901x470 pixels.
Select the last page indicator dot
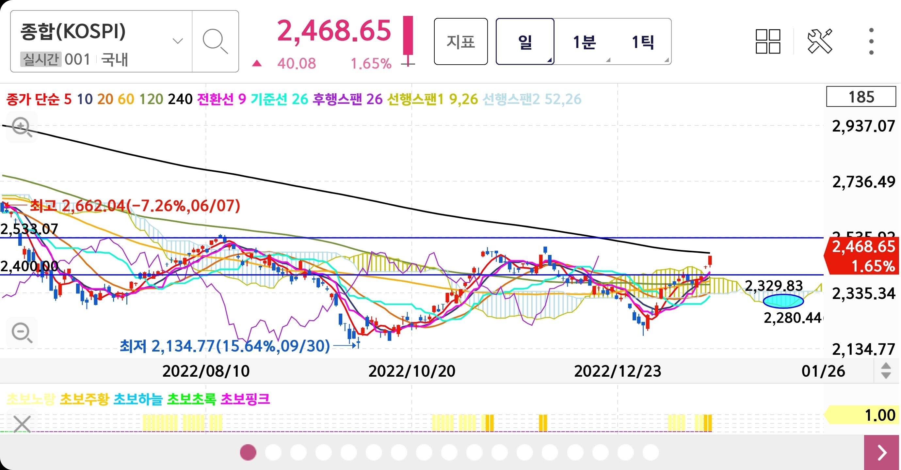click(x=651, y=452)
